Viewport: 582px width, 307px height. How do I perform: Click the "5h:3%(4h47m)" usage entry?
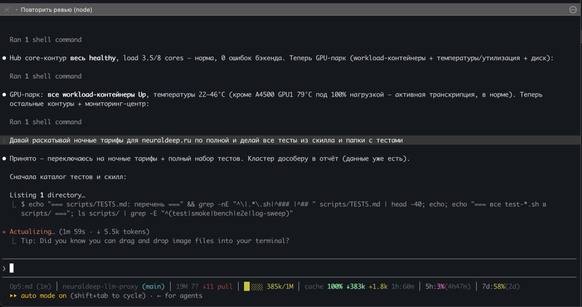click(x=448, y=286)
